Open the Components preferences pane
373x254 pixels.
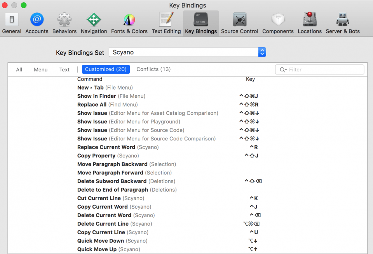click(x=278, y=22)
